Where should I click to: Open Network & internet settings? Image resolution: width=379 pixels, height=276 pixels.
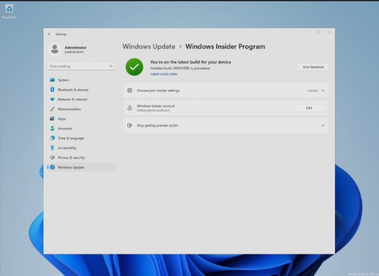(81, 99)
